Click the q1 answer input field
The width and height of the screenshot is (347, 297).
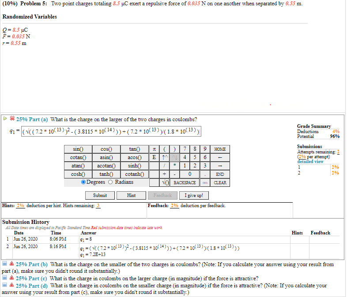coord(111,131)
